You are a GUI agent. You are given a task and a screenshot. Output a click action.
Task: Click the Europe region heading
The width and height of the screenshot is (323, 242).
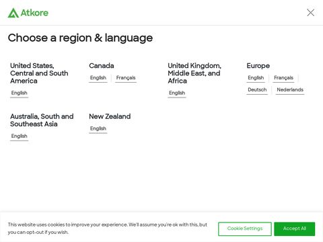(x=258, y=66)
